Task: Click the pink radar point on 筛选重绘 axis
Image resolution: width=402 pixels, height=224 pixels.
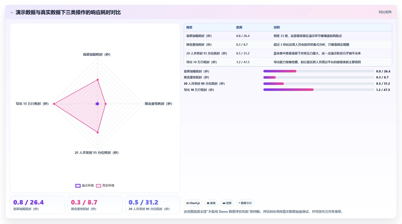Action: 106,104
